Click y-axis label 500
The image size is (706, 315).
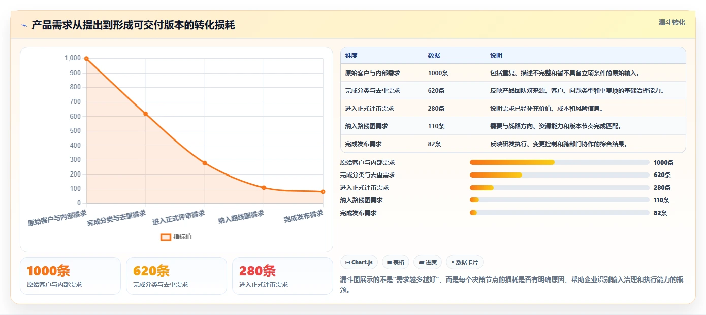[75, 131]
